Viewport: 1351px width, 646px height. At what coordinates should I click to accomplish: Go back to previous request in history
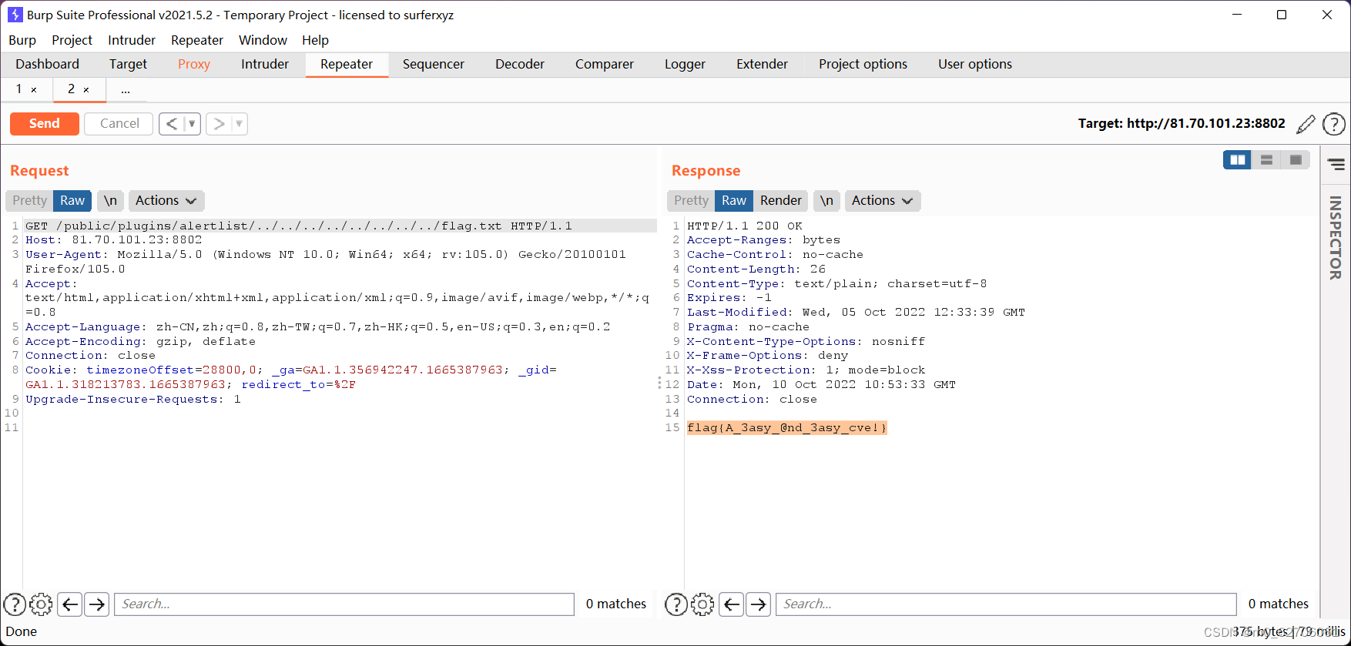coord(172,123)
